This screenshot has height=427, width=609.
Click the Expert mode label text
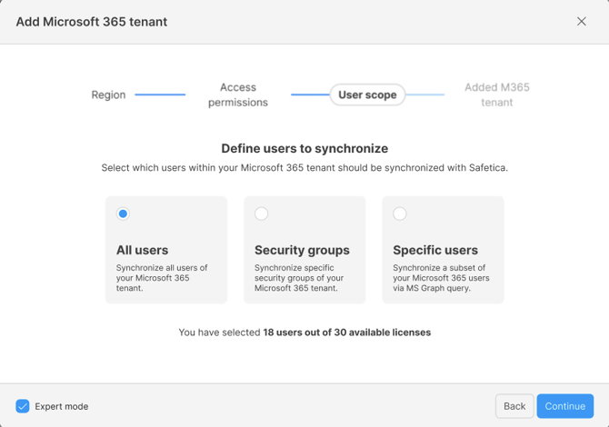(x=62, y=406)
